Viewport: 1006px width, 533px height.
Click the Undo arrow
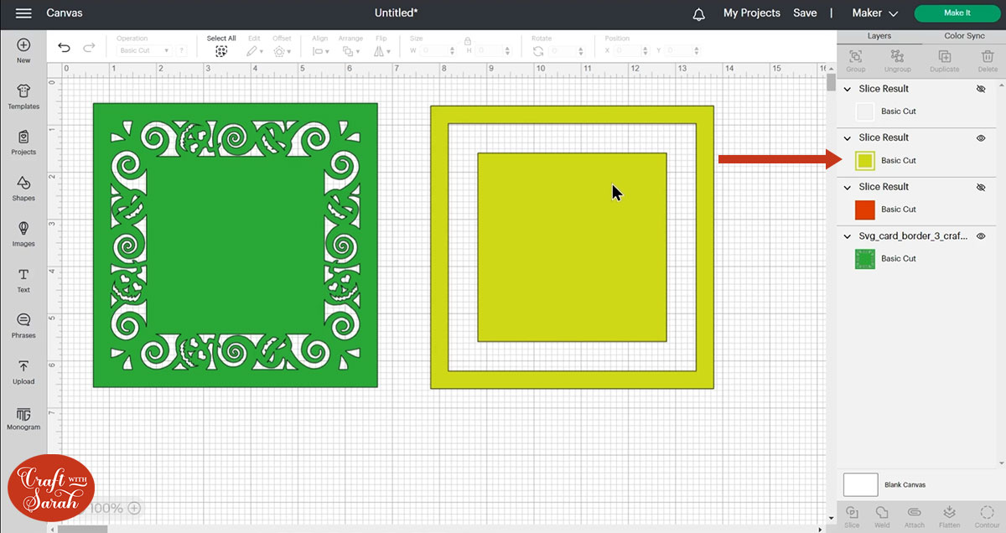point(64,48)
